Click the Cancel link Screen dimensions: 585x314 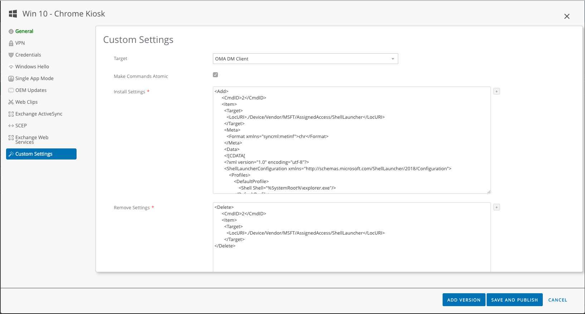[558, 300]
